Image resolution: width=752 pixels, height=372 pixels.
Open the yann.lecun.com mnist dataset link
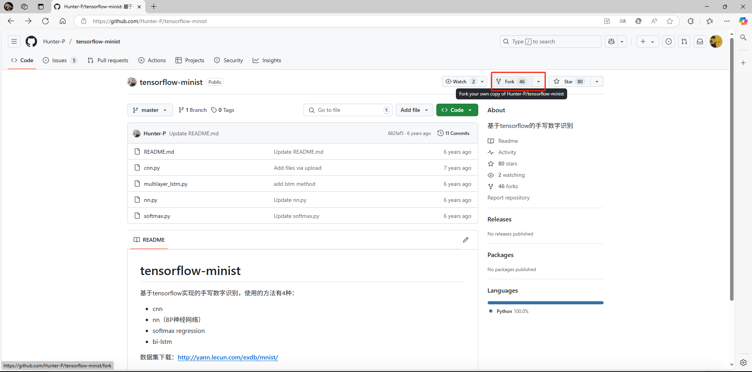point(228,357)
